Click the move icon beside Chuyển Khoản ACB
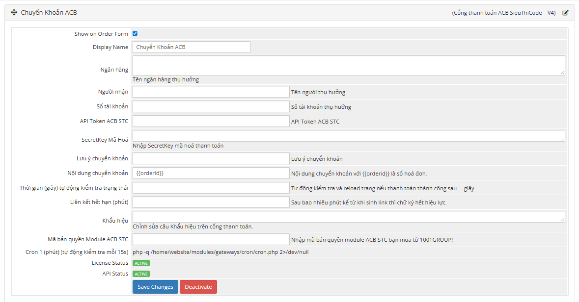 point(14,13)
